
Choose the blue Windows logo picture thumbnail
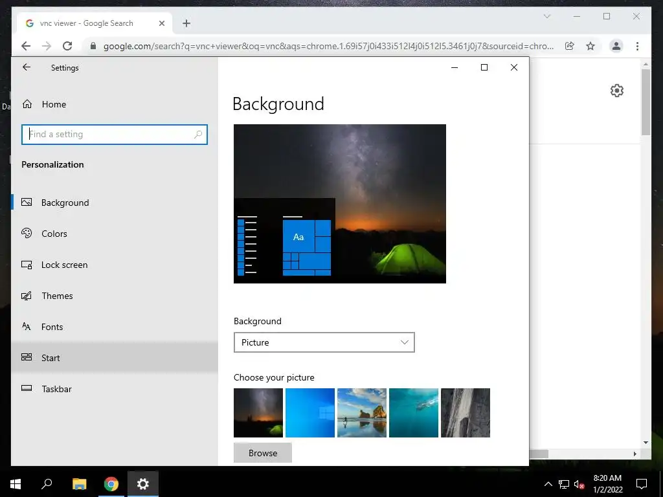(x=310, y=413)
